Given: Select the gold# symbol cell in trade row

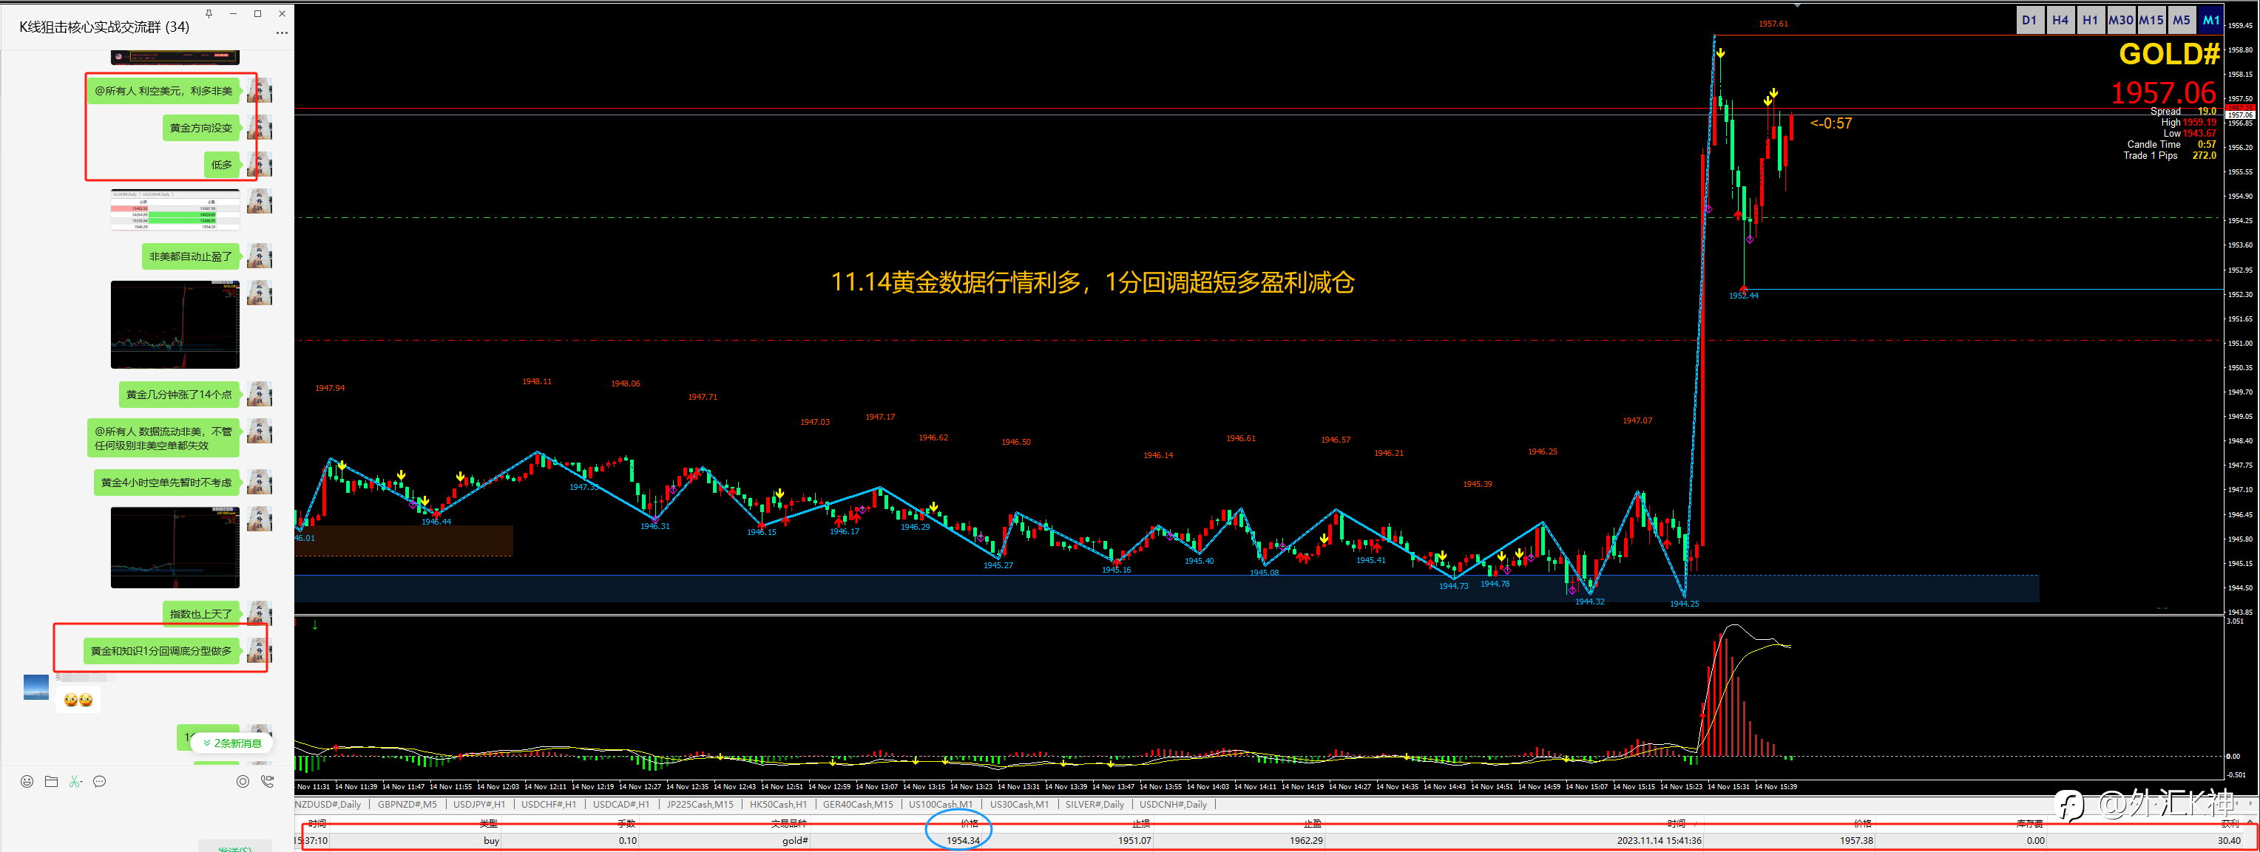Looking at the screenshot, I should point(795,841).
